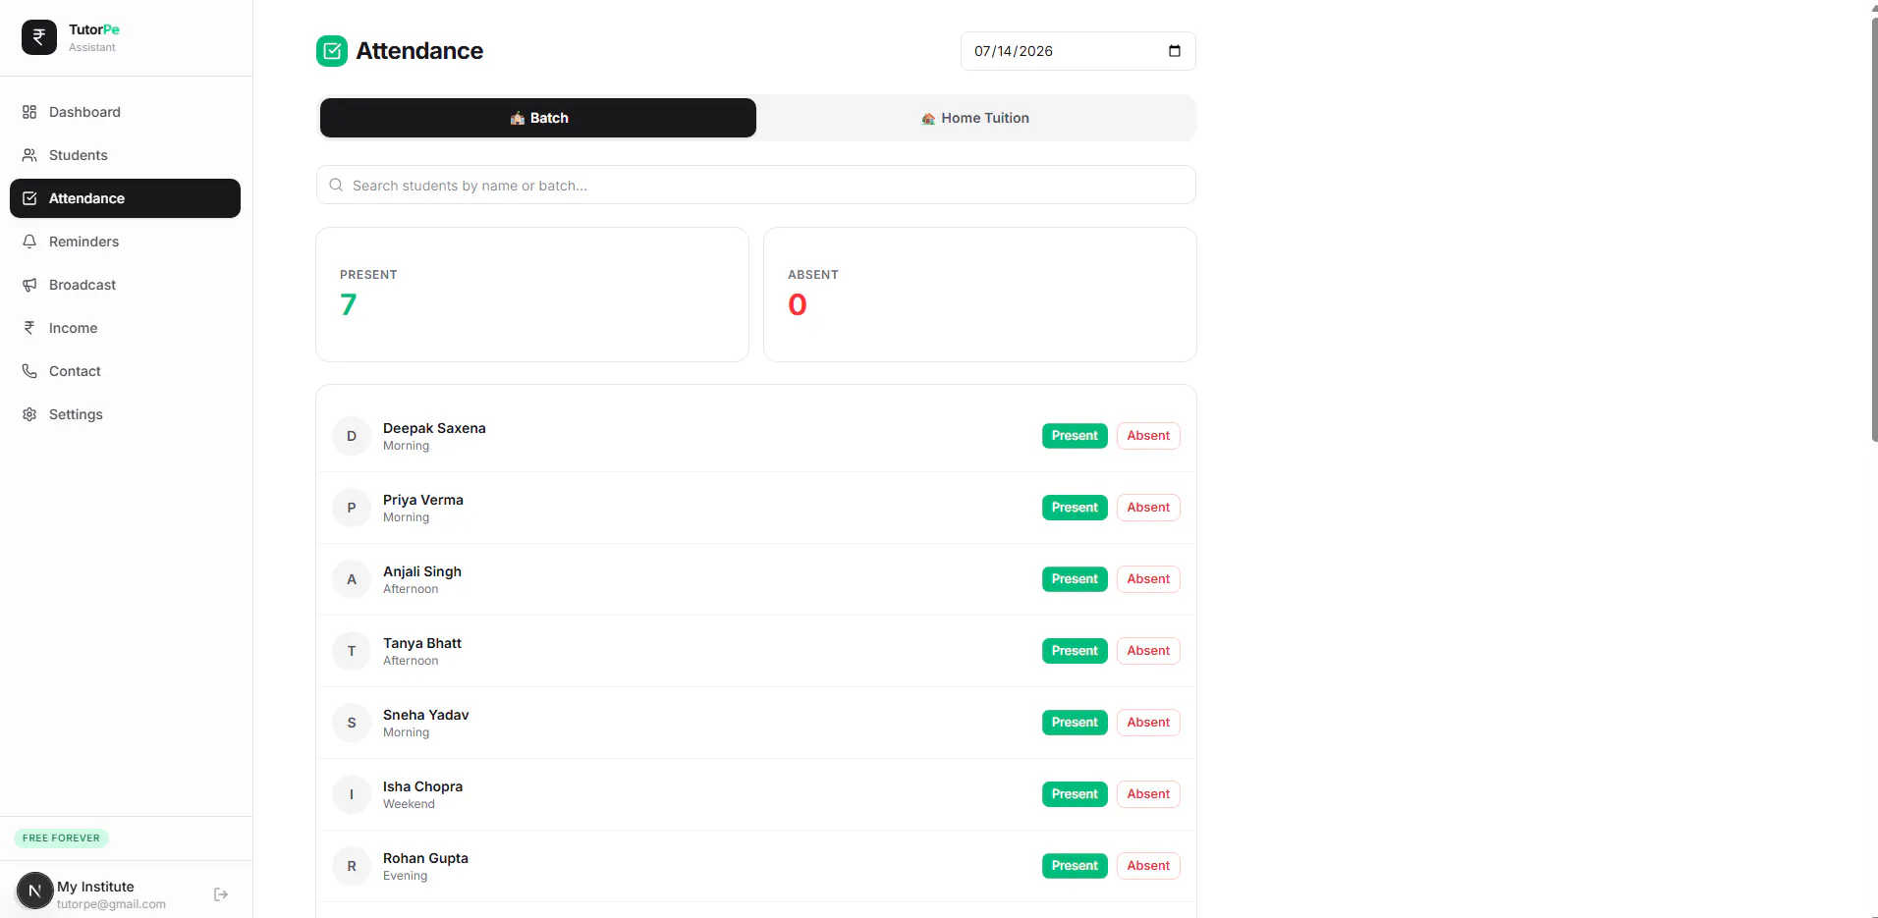Mark Deepak Saxena Present
The height and width of the screenshot is (918, 1878).
(1075, 436)
